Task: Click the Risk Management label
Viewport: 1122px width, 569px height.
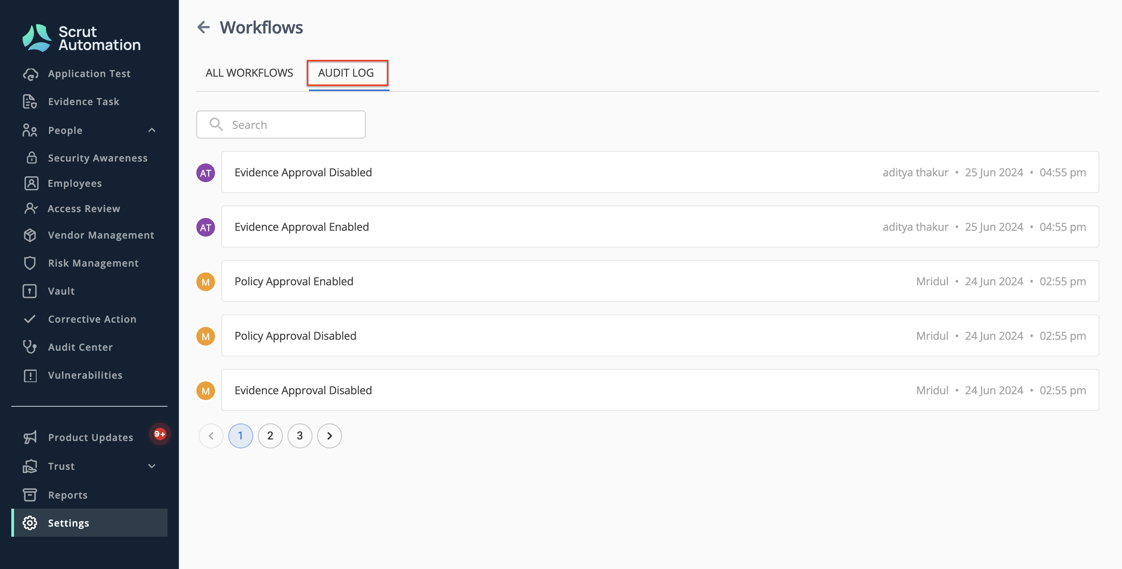Action: 93,263
